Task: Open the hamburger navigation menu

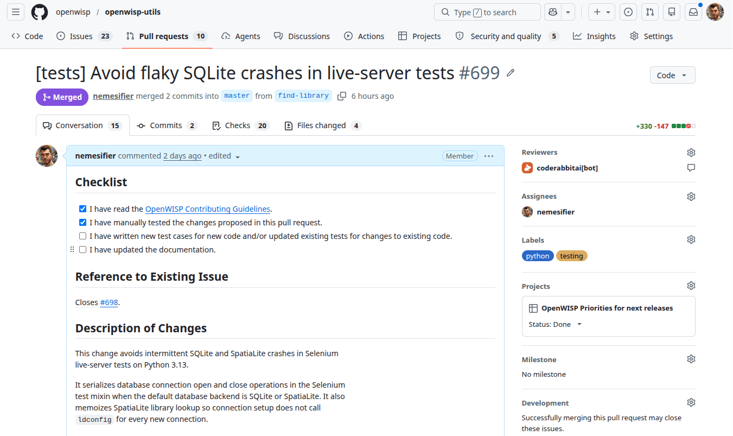Action: 16,12
